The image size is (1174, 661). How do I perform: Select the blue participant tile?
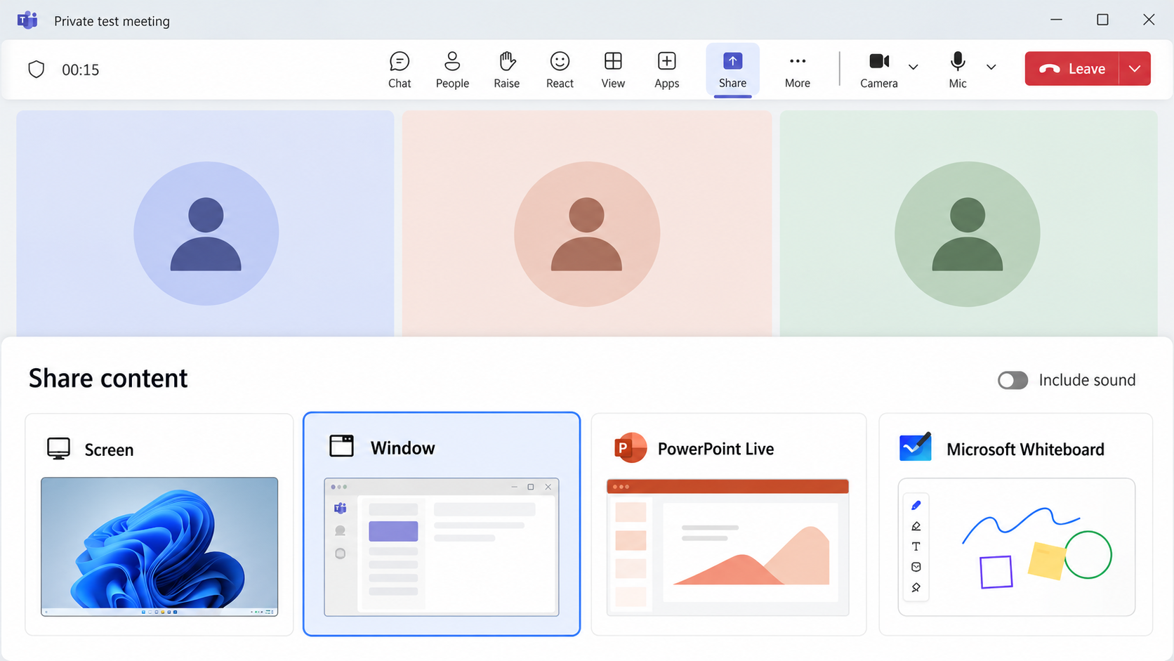(205, 223)
